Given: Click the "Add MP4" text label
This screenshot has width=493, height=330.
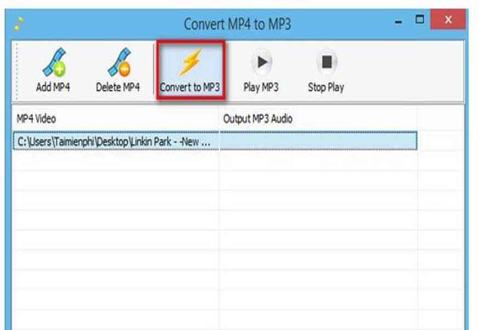Looking at the screenshot, I should tap(53, 87).
